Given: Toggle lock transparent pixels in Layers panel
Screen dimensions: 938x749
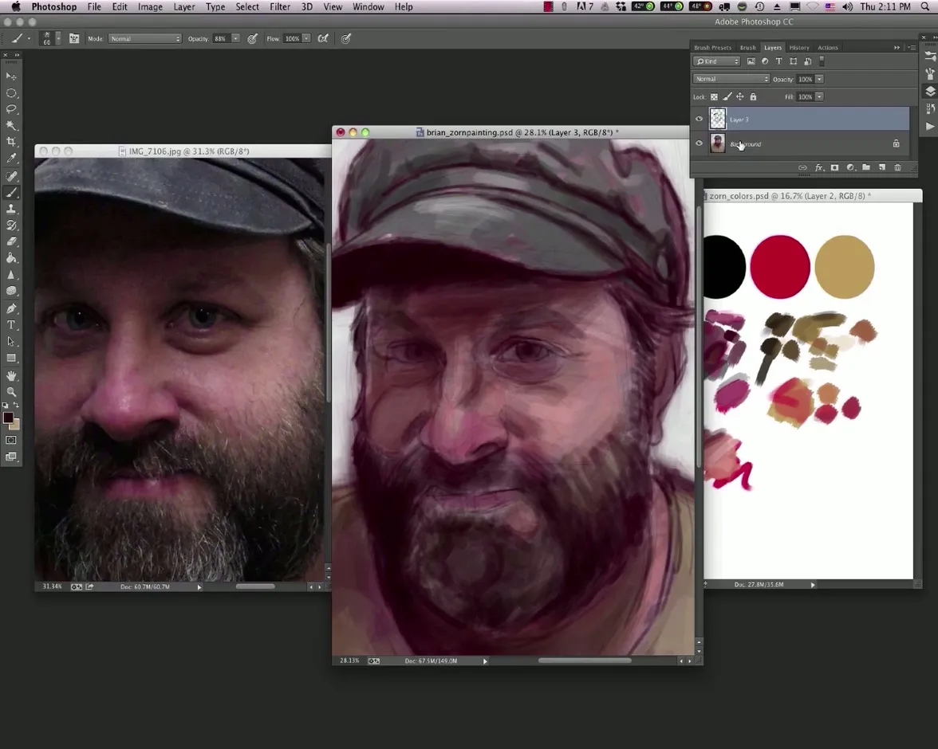Looking at the screenshot, I should click(714, 97).
